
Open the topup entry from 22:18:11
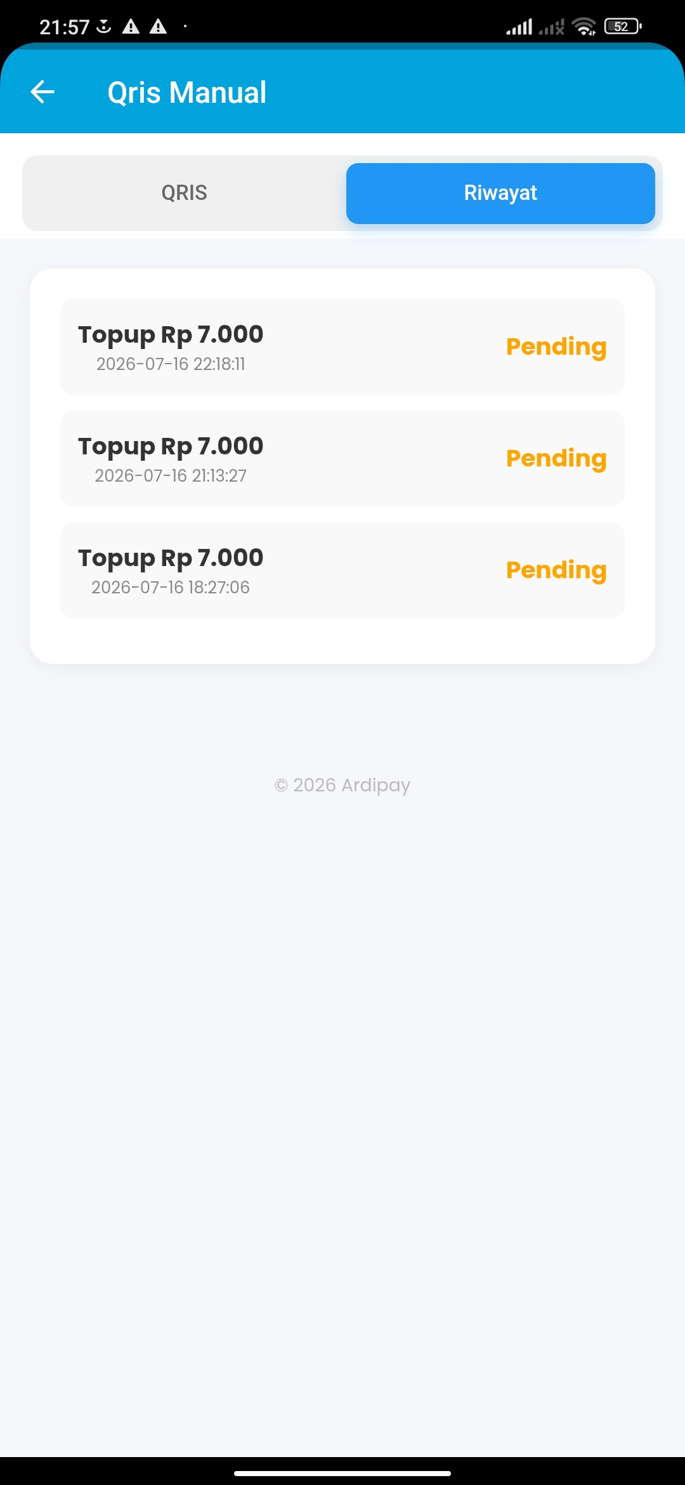(342, 346)
